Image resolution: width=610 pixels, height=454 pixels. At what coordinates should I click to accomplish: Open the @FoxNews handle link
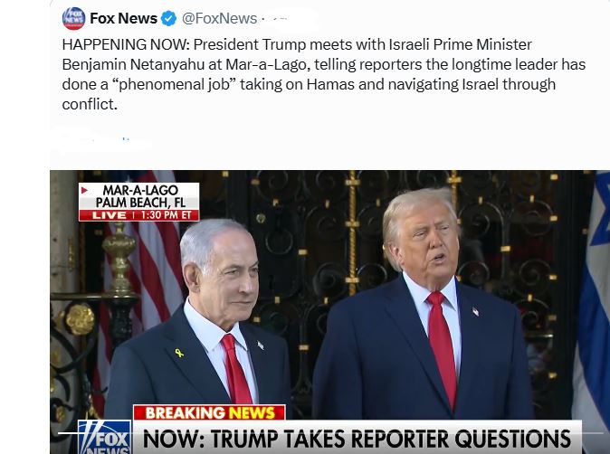click(x=219, y=18)
